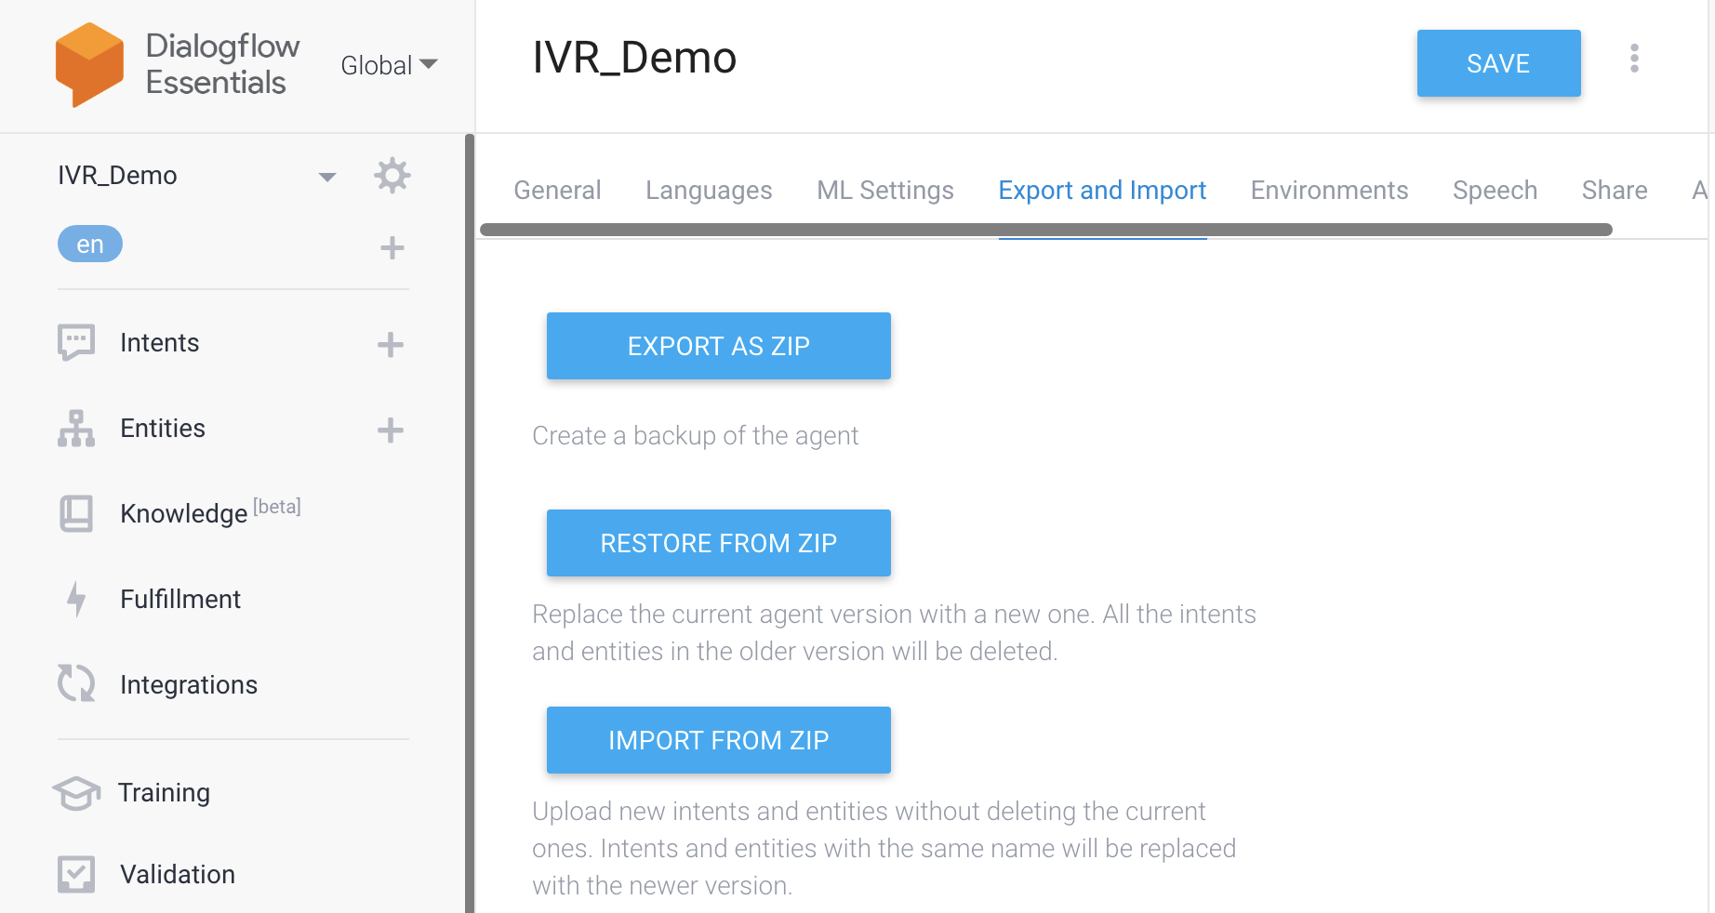The height and width of the screenshot is (913, 1715).
Task: Open the Validation section
Action: click(x=177, y=874)
